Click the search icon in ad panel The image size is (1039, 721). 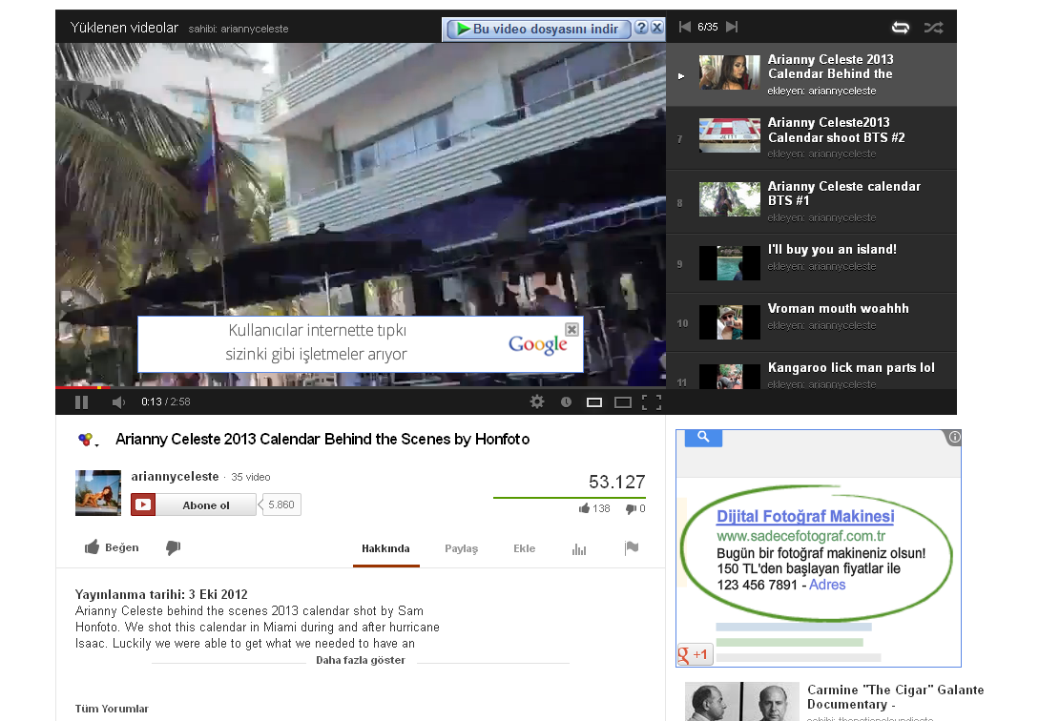point(703,438)
